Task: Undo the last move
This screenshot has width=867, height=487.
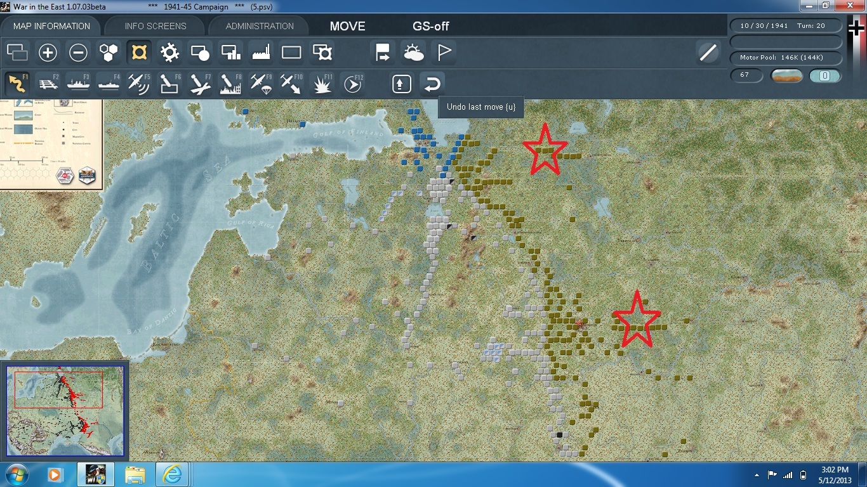Action: pos(432,84)
